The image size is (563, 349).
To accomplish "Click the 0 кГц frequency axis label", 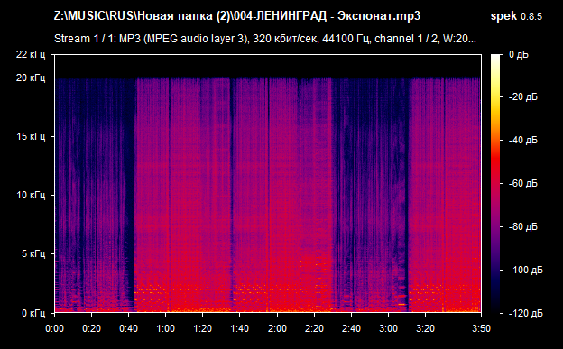I will (x=33, y=313).
